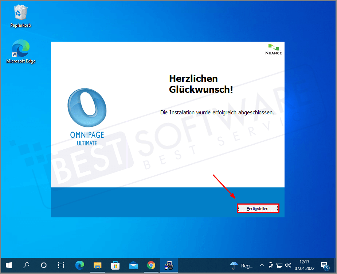Open Task View from the taskbar

point(61,265)
